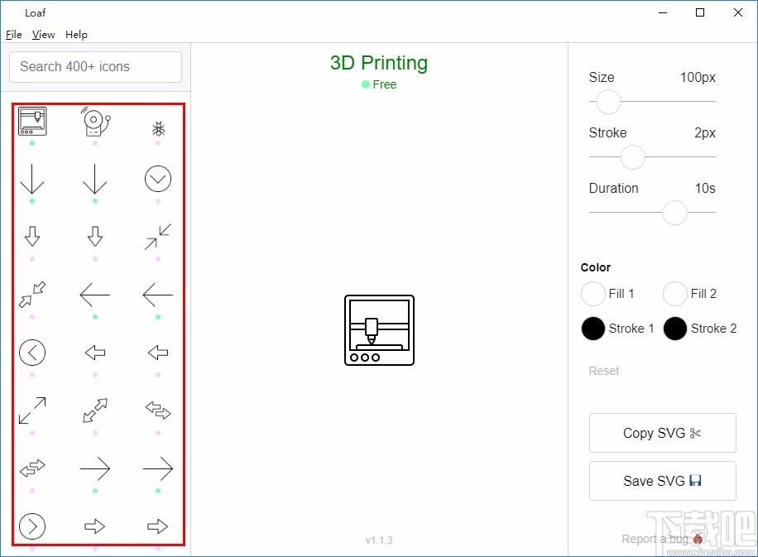Change the Stroke 2 black color swatch
This screenshot has height=557, width=758.
[x=675, y=329]
